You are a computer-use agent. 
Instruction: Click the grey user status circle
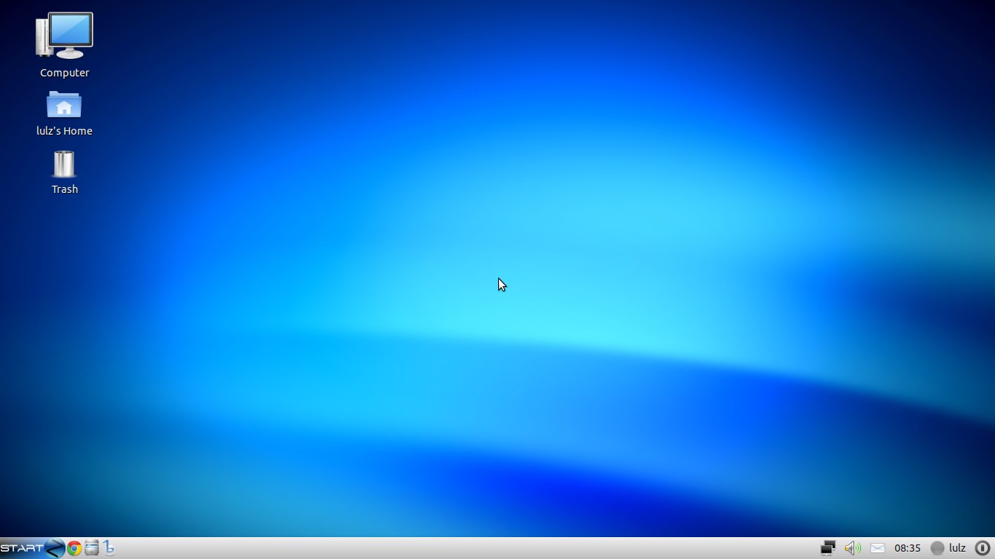tap(937, 548)
